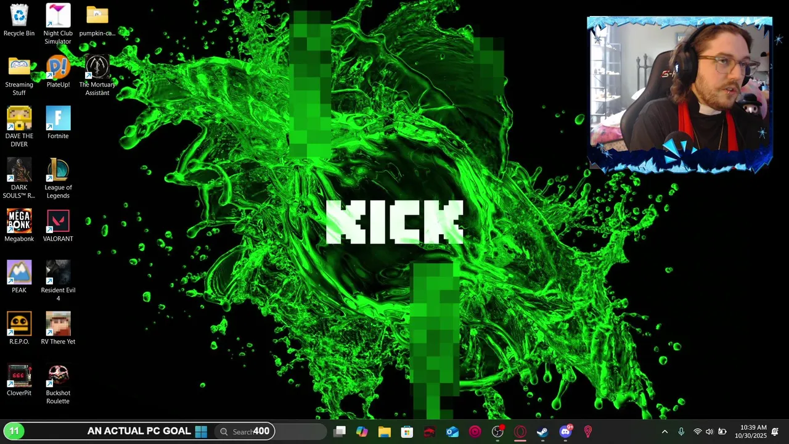Click the webcam overlay thumbnail
Image resolution: width=789 pixels, height=444 pixels.
(680, 94)
